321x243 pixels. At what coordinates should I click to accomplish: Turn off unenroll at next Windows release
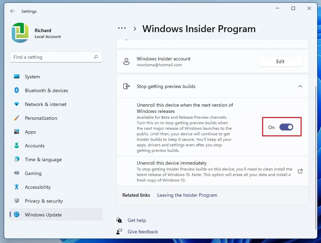[286, 127]
